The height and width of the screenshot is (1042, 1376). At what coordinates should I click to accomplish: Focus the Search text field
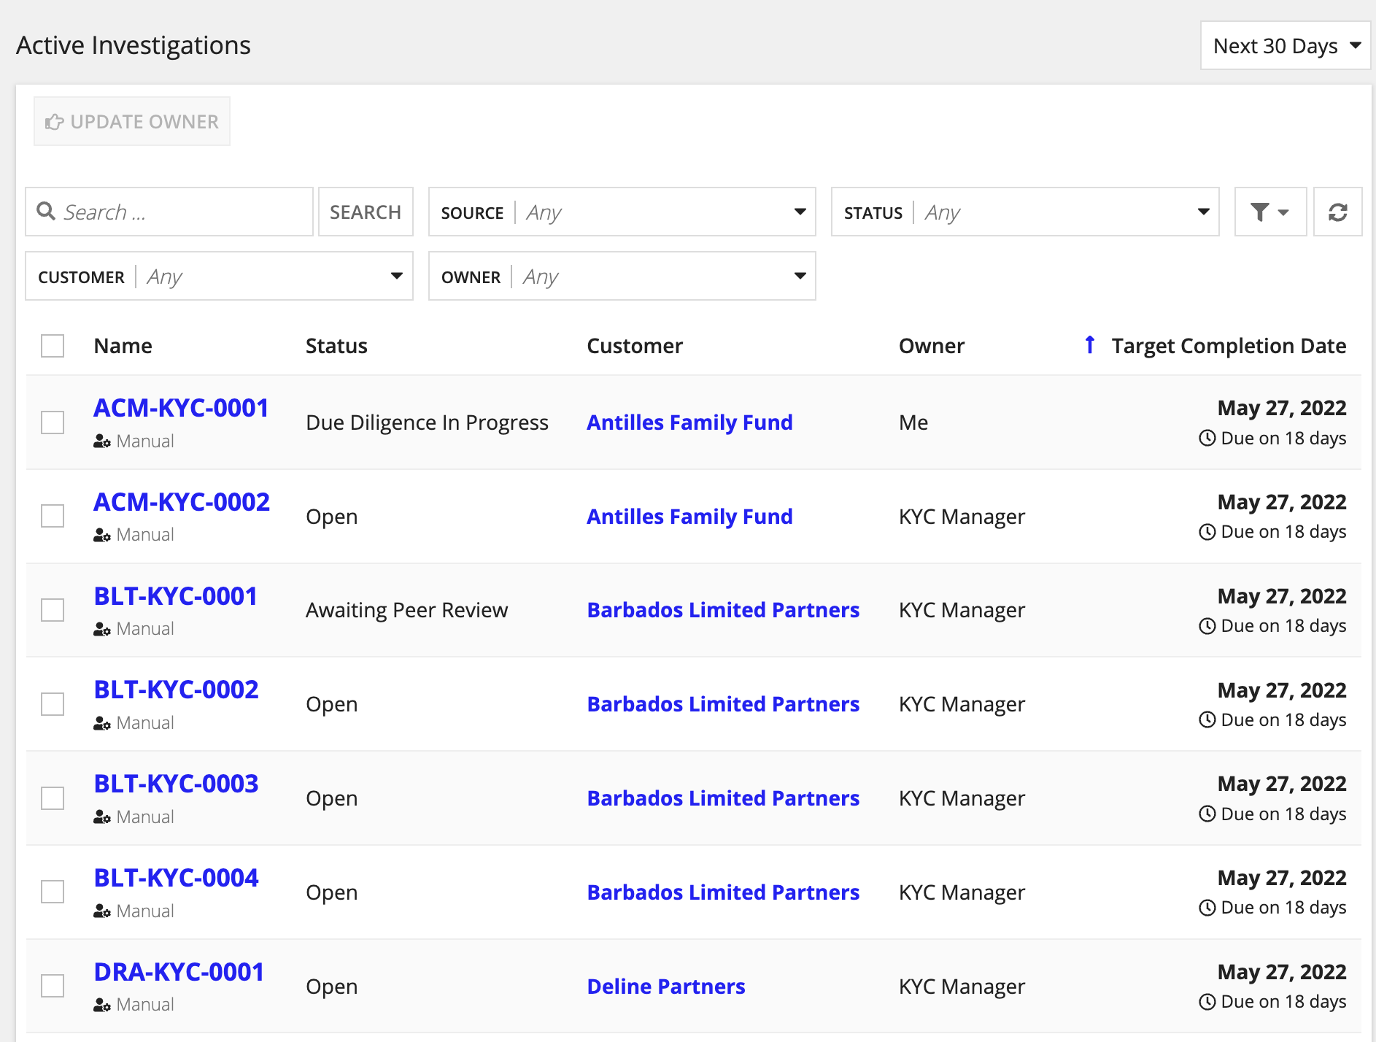pos(169,212)
